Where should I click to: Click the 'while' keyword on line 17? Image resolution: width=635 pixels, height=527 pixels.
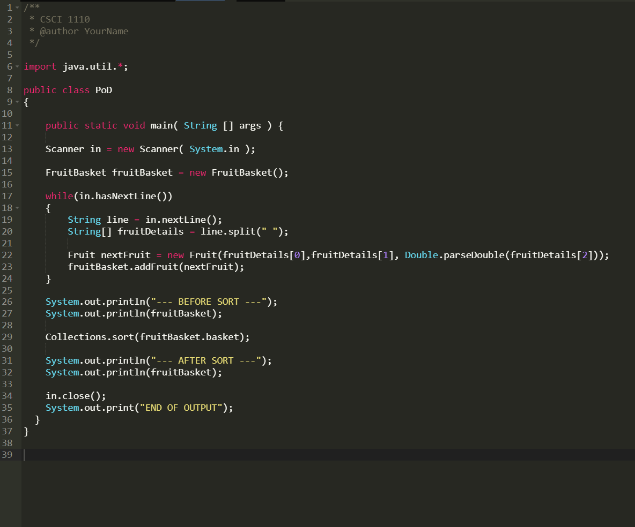pos(59,196)
